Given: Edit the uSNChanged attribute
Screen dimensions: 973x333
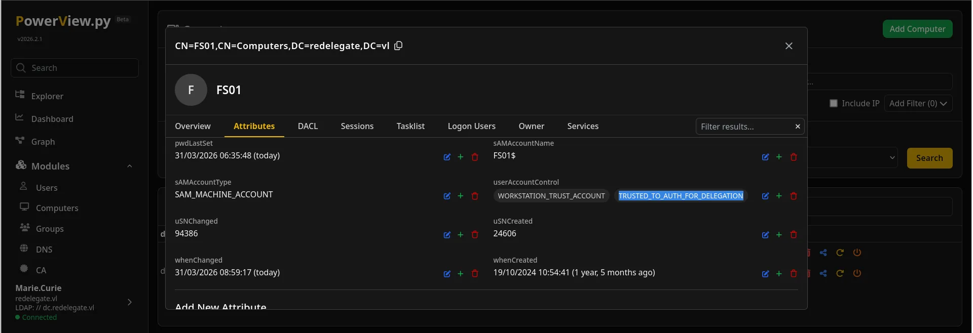Looking at the screenshot, I should point(447,235).
